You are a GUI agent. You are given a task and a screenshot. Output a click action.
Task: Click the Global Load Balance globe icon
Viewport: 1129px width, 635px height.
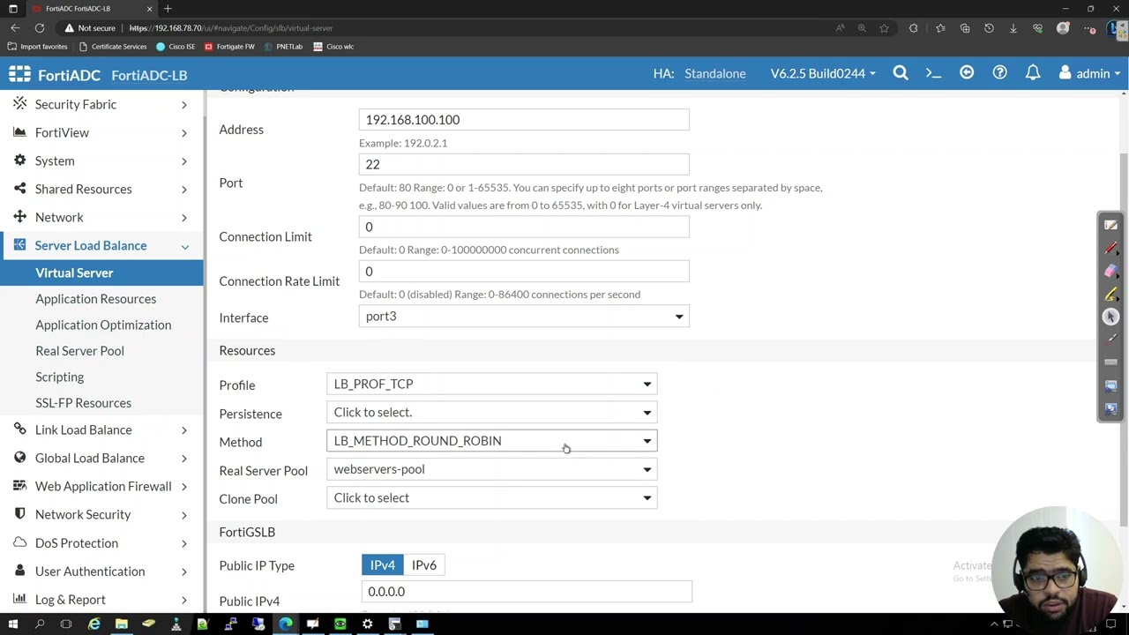pyautogui.click(x=19, y=458)
